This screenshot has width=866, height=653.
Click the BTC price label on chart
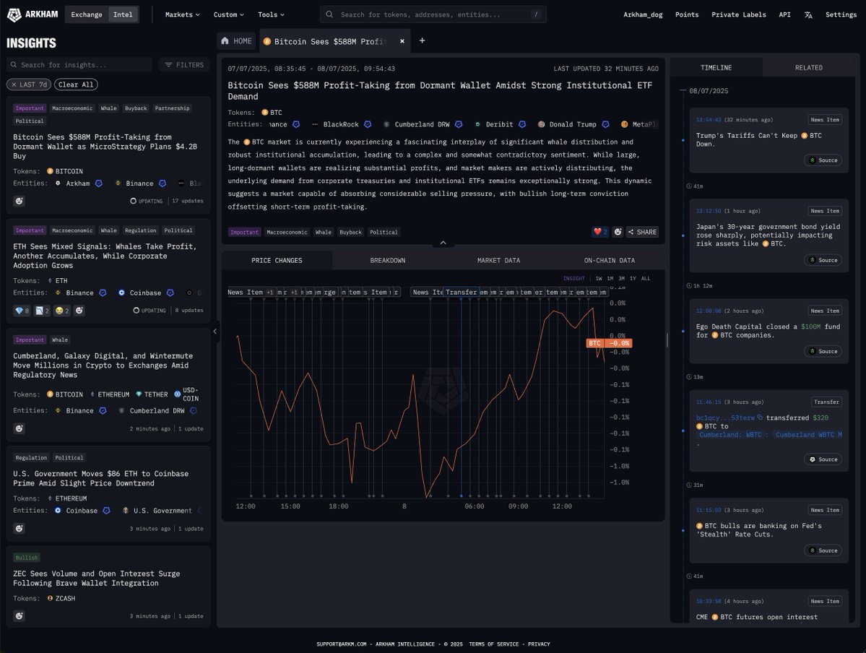tap(609, 343)
